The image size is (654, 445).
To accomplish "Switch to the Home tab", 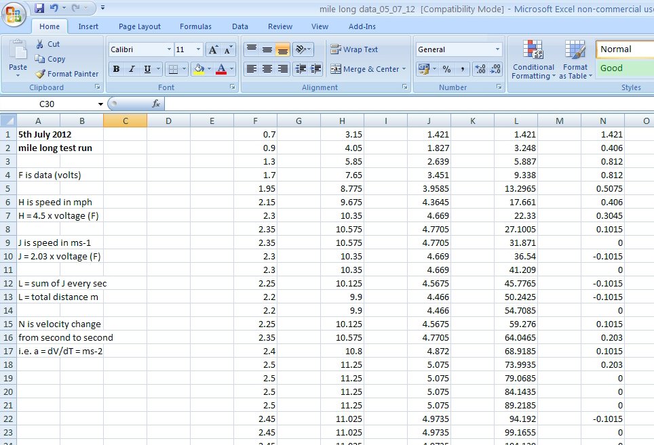I will tap(50, 26).
